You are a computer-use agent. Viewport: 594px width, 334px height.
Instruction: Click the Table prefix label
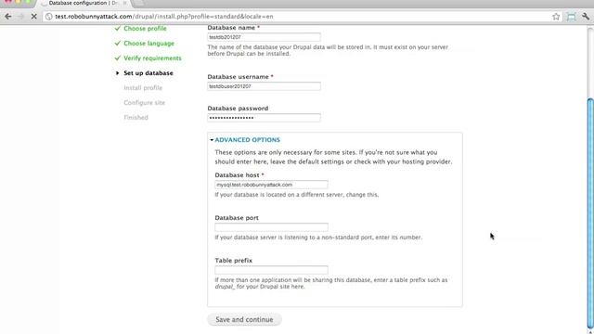click(233, 261)
